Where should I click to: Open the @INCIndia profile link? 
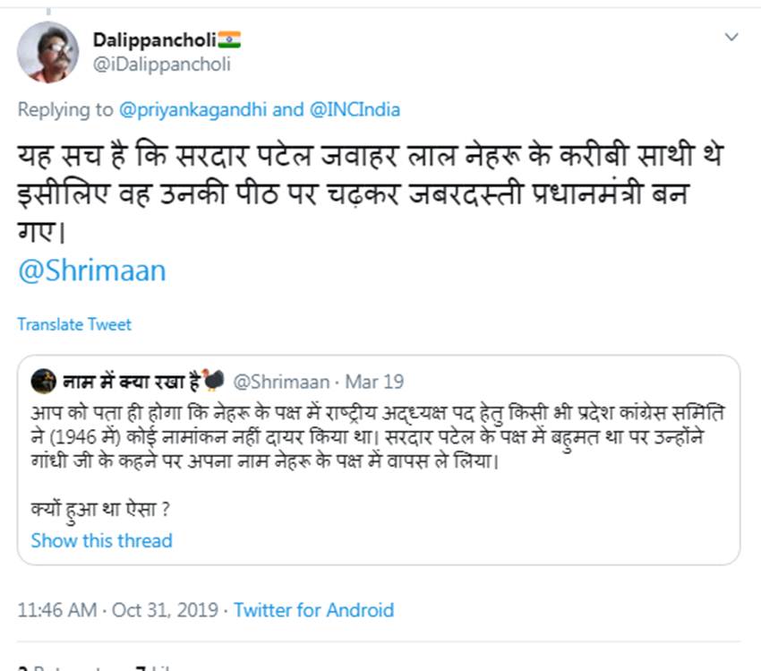point(355,110)
